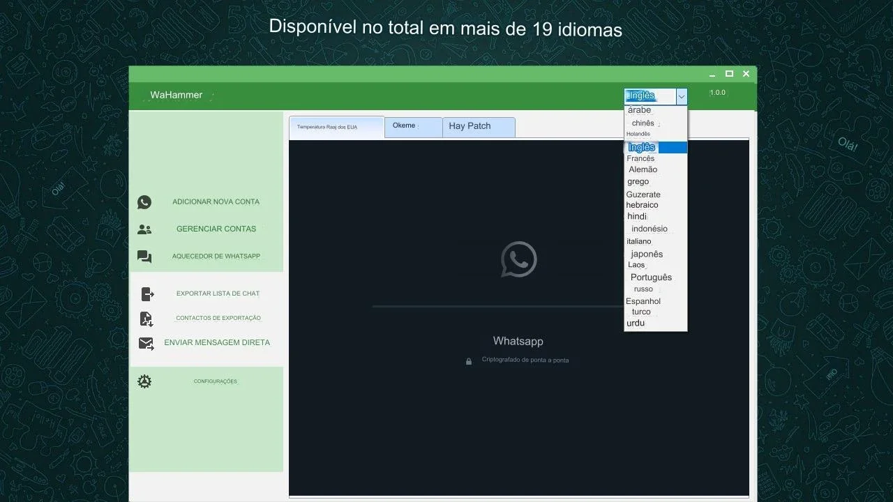
Task: Select Exportar Lista de Chat
Action: click(218, 294)
